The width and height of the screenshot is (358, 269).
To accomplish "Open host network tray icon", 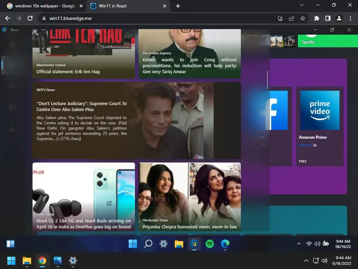I will point(316,261).
